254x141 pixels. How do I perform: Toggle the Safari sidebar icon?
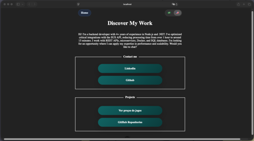pos(18,4)
